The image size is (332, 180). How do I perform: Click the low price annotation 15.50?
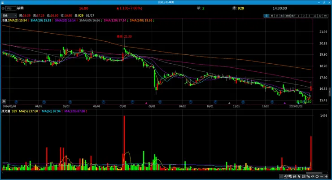click(304, 101)
